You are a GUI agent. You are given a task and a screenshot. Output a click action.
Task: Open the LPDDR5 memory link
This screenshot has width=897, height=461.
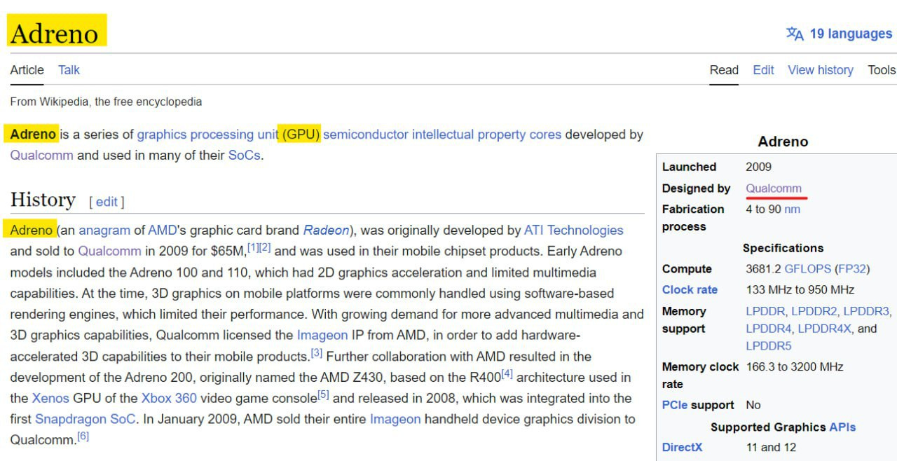click(769, 345)
